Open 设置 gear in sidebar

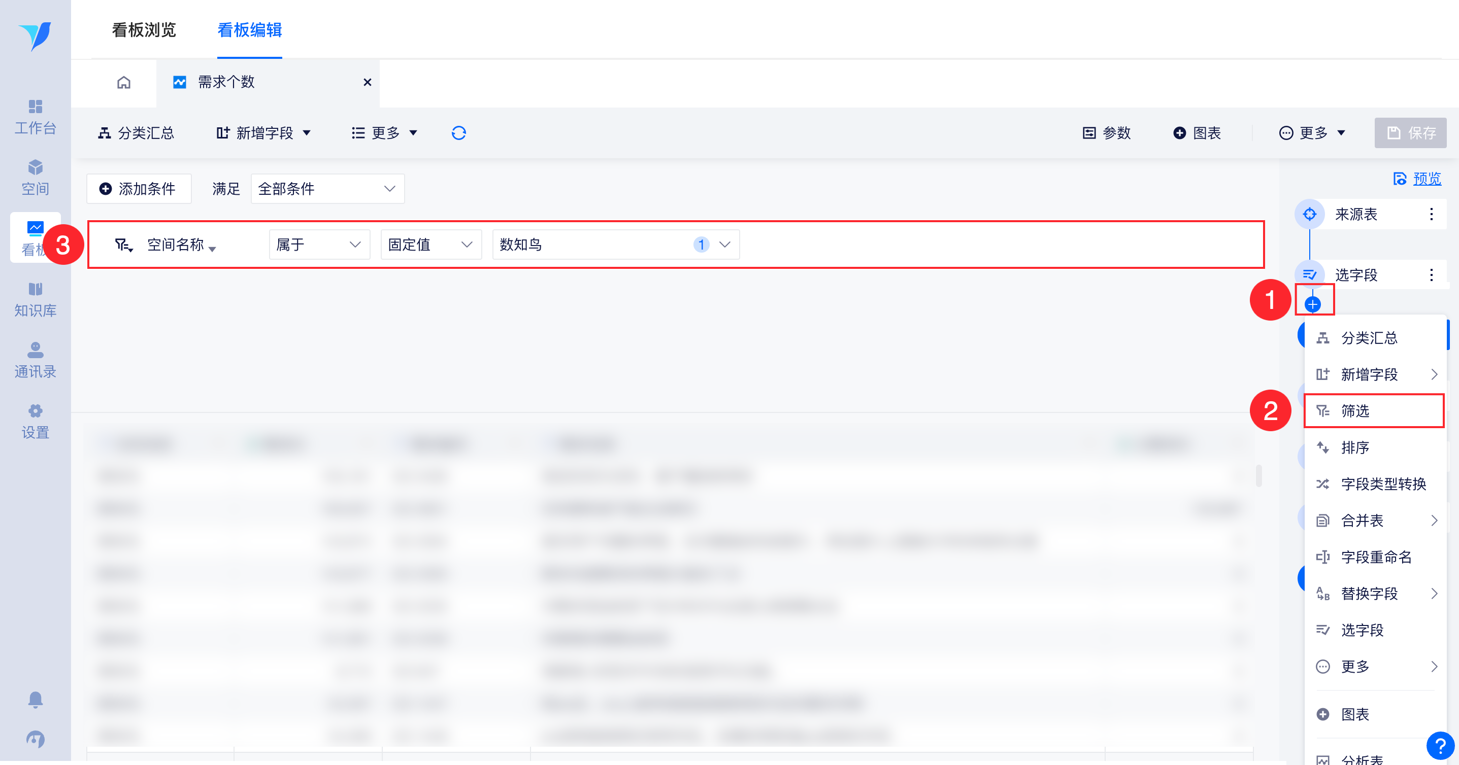coord(35,422)
